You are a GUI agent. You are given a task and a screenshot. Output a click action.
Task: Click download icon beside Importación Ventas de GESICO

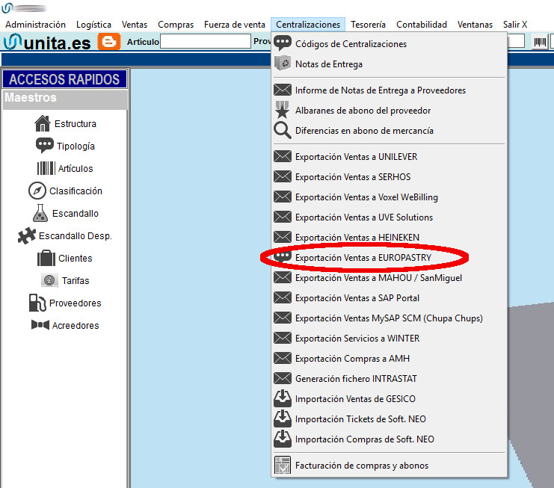[x=283, y=398]
